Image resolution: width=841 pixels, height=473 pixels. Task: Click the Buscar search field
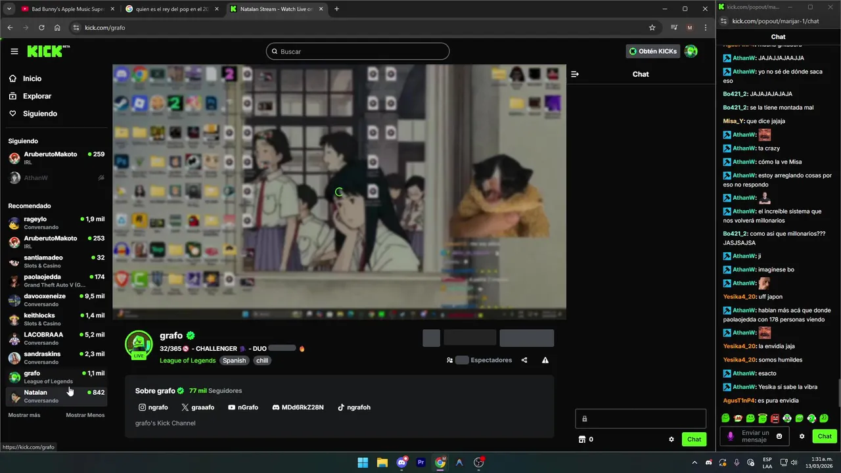357,51
